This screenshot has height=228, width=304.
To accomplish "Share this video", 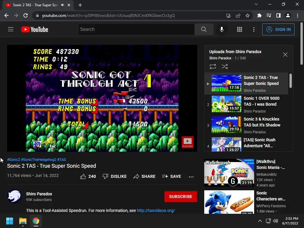I will coord(145,176).
